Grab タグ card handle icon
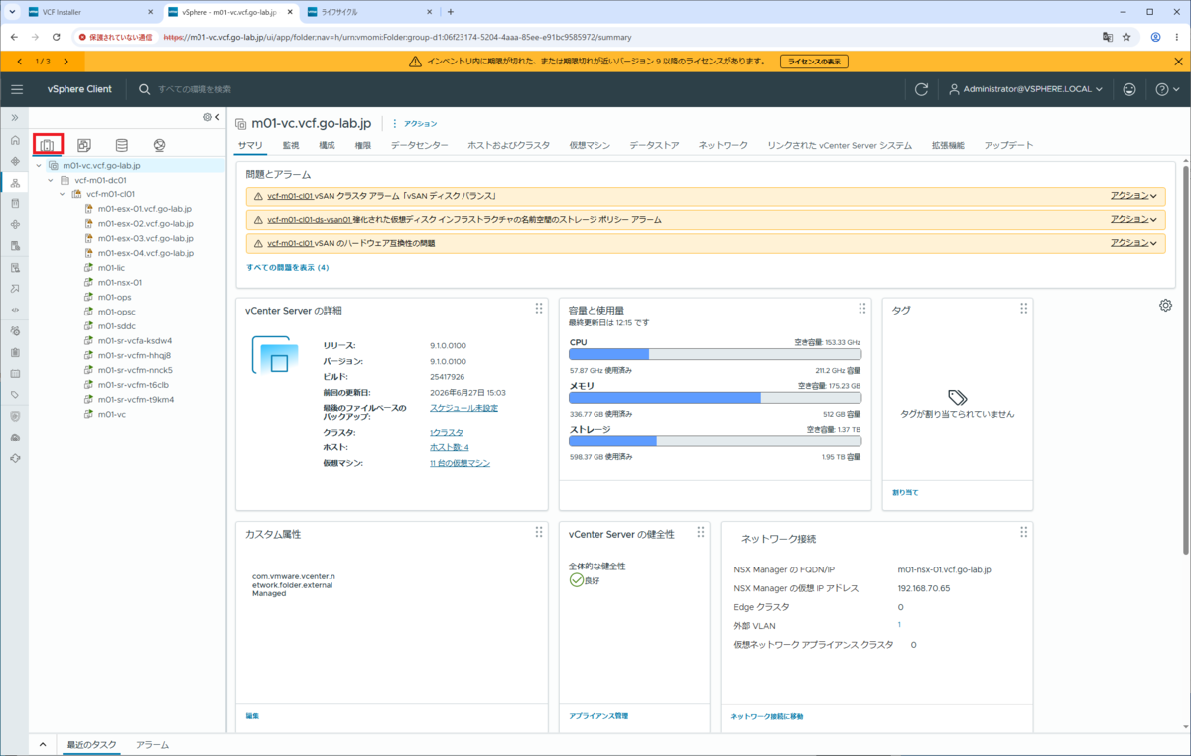This screenshot has width=1191, height=756. [x=1023, y=309]
